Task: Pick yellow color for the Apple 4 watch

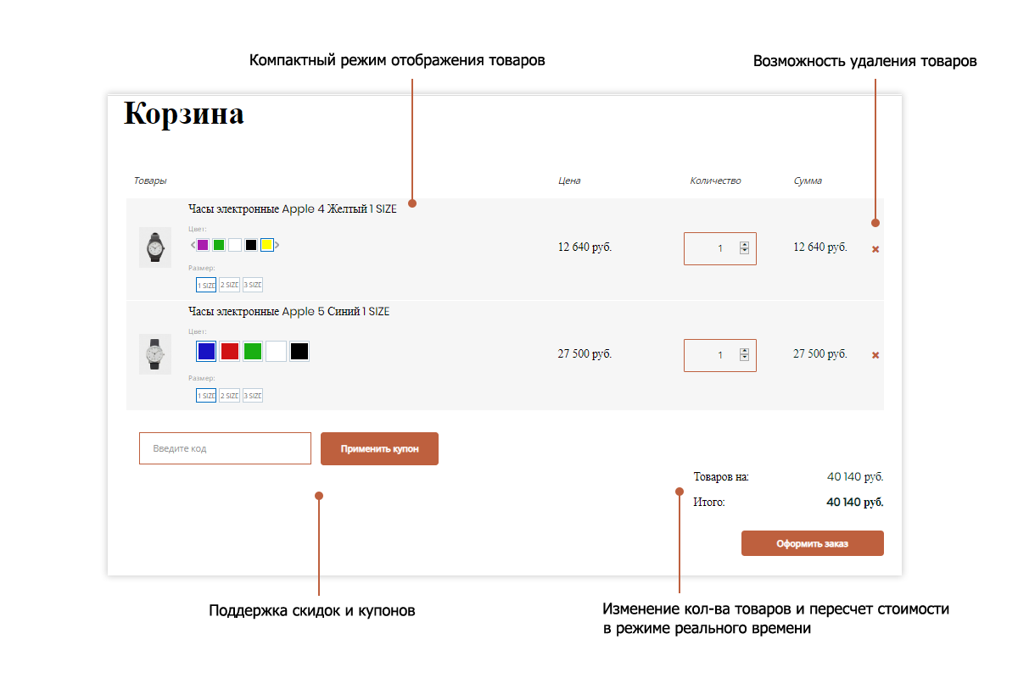Action: coord(266,245)
